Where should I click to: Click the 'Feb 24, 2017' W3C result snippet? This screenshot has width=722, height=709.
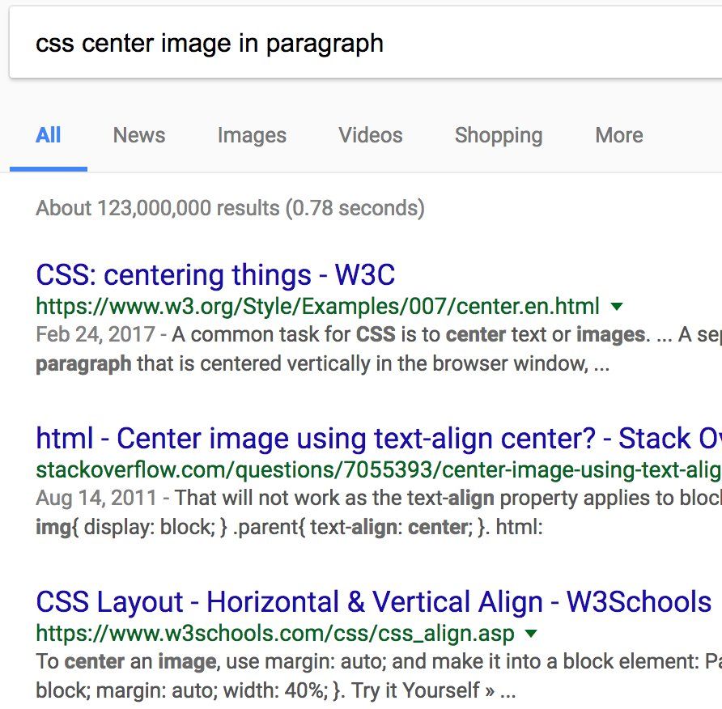click(x=379, y=349)
